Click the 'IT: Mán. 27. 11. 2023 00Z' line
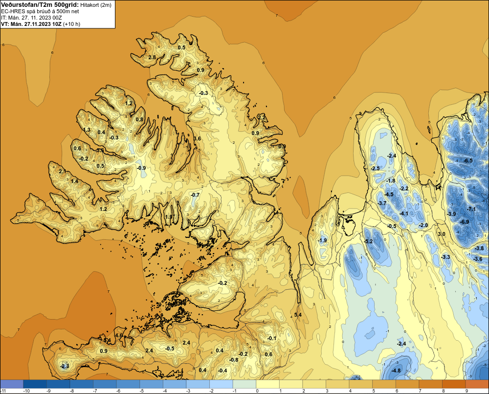 click(31, 18)
